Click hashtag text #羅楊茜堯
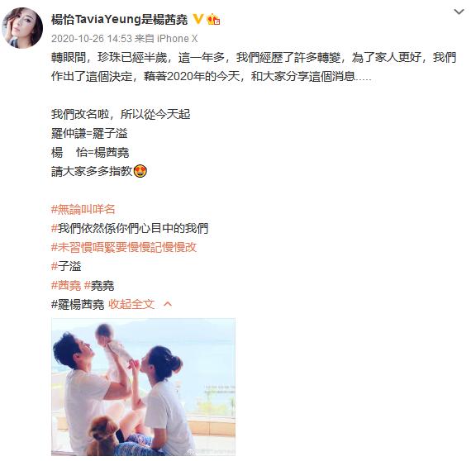471x461 pixels. click(x=78, y=304)
